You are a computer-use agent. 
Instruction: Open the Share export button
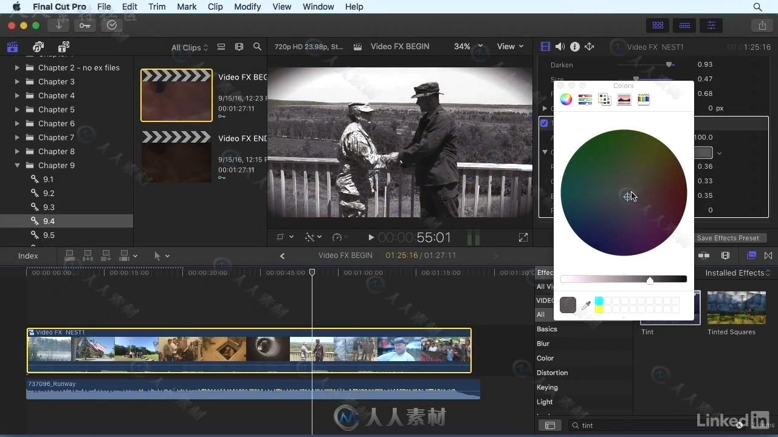click(762, 25)
